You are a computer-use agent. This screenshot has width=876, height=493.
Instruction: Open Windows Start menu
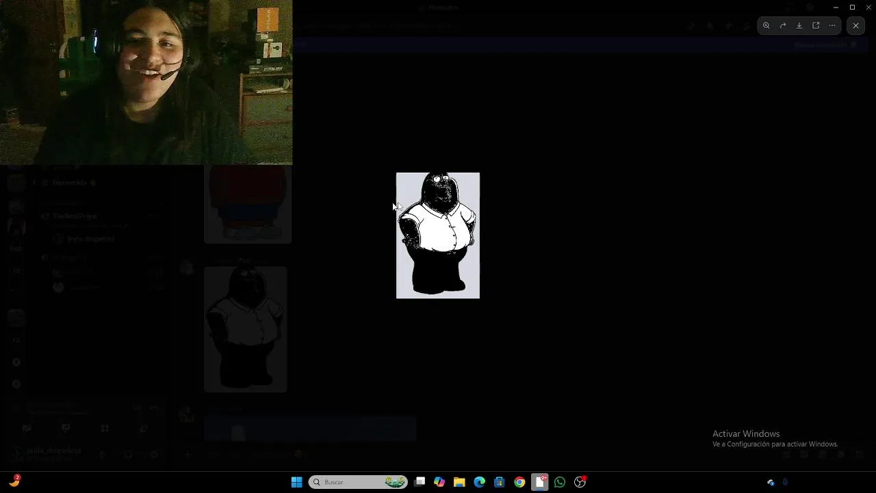pyautogui.click(x=296, y=482)
